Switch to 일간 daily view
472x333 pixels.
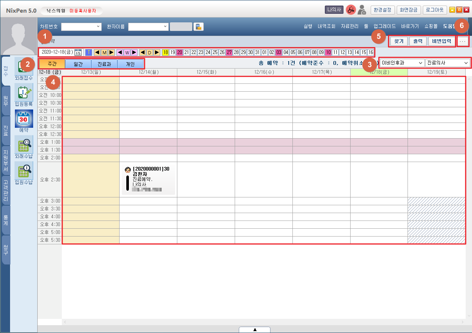(78, 64)
